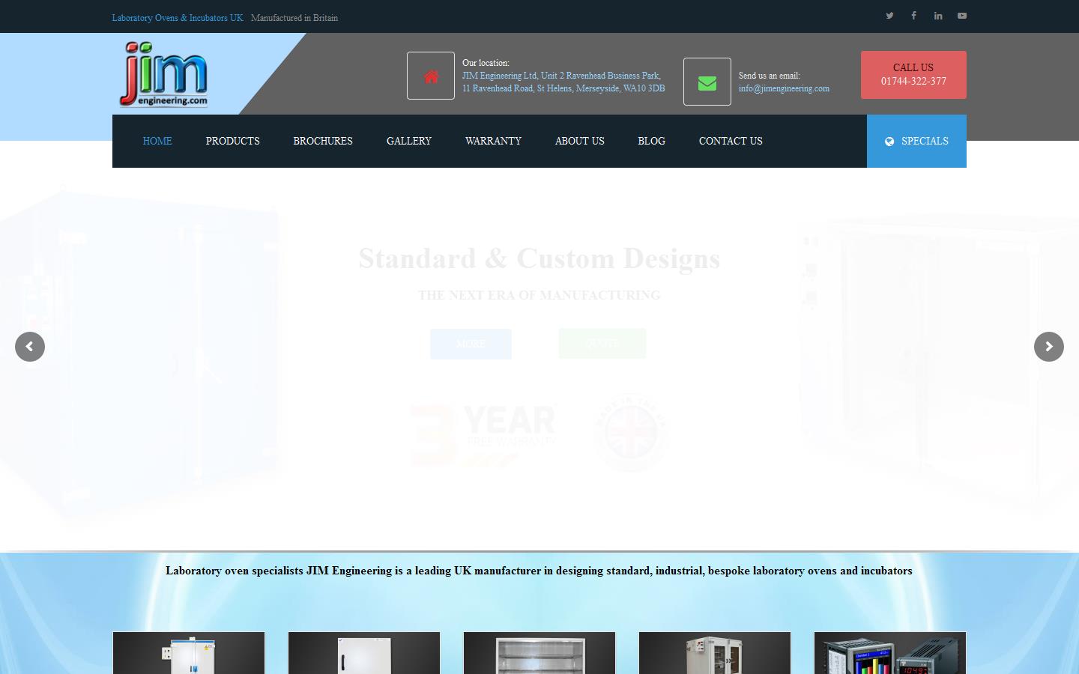
Task: Open the LinkedIn social icon
Action: [x=937, y=15]
